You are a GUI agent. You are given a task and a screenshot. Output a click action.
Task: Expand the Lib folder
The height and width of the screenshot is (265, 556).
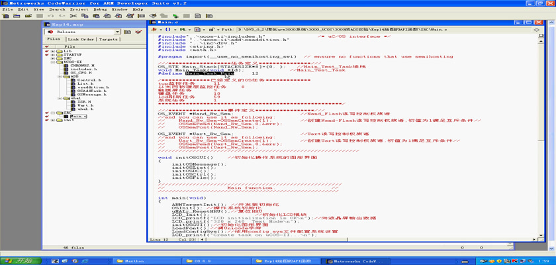pos(53,51)
